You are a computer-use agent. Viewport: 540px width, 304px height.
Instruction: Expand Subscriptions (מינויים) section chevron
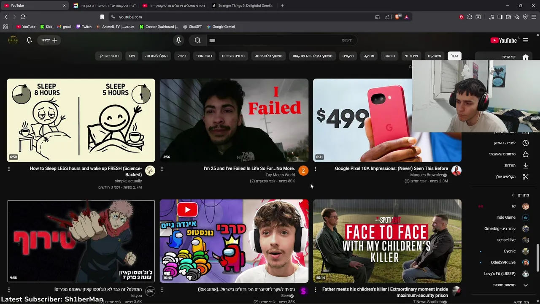click(x=513, y=195)
